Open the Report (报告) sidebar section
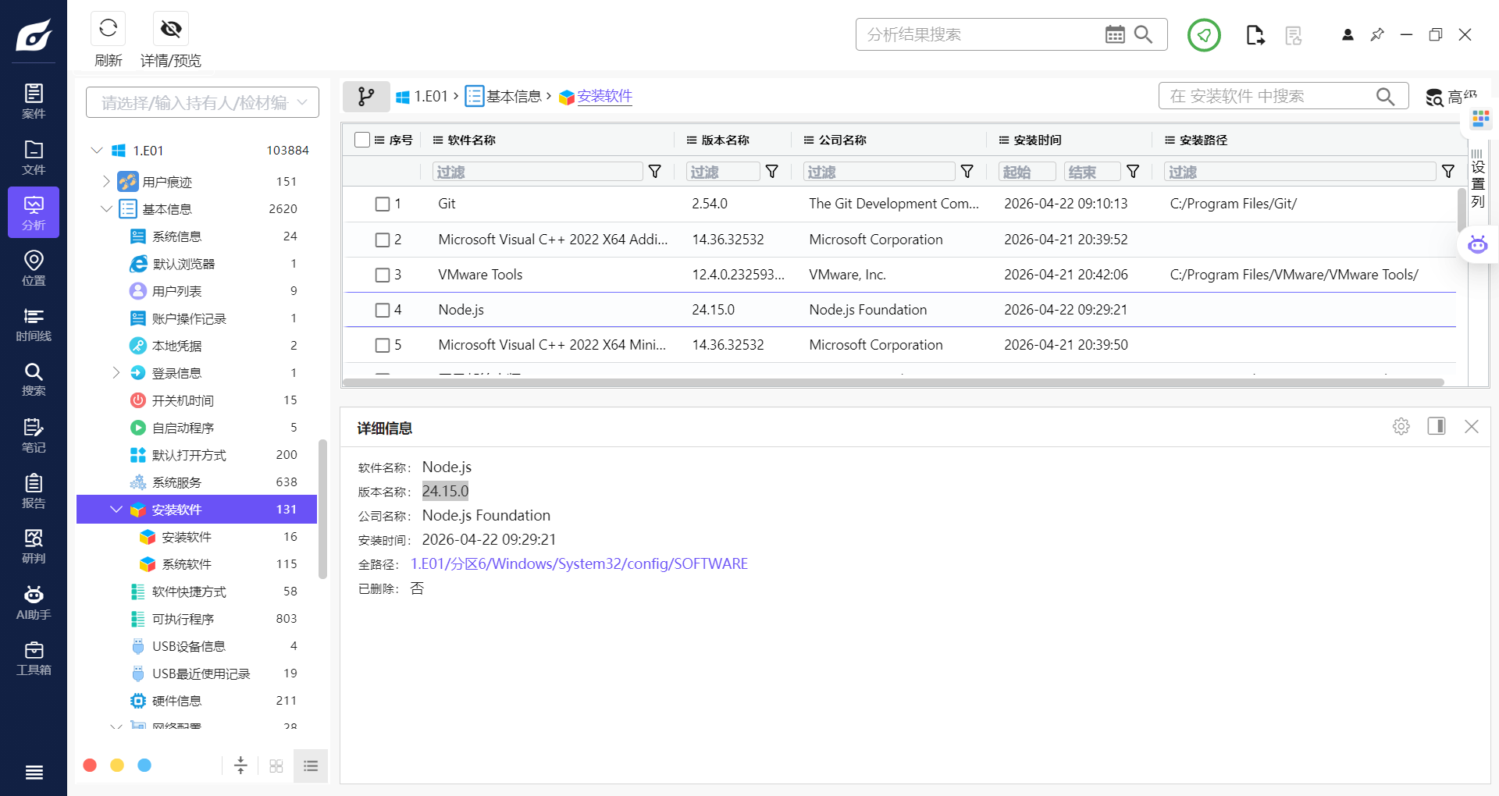Image resolution: width=1499 pixels, height=796 pixels. point(34,491)
